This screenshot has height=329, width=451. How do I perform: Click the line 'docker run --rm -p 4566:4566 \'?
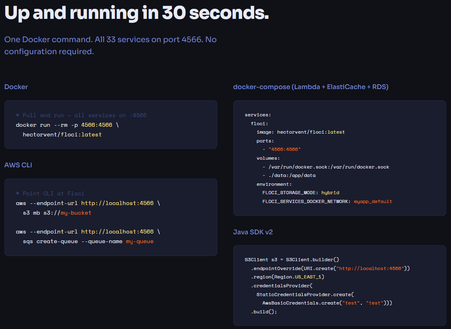tap(67, 125)
